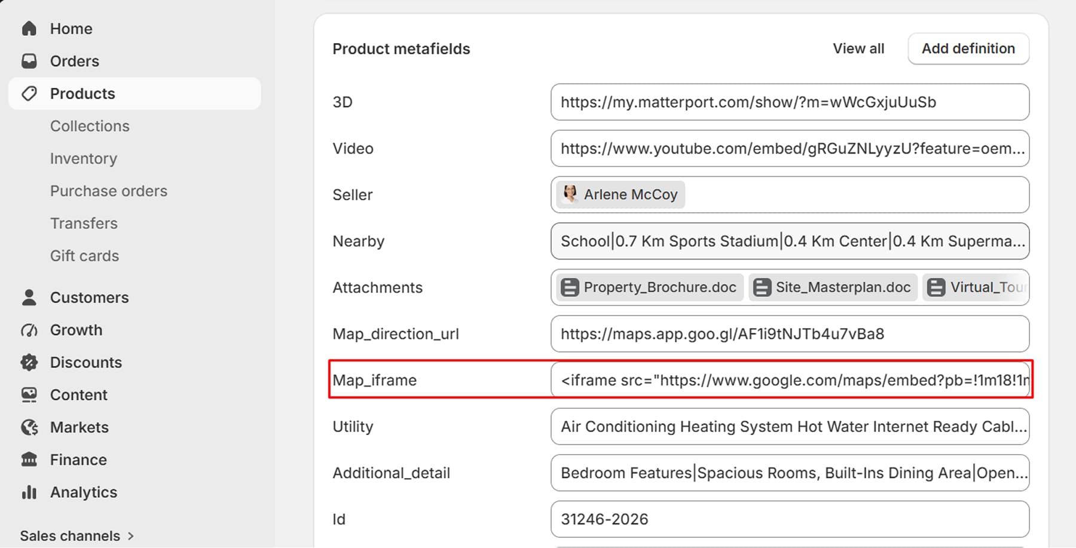Click the 3D matterport URL field
This screenshot has height=548, width=1076.
pyautogui.click(x=790, y=102)
